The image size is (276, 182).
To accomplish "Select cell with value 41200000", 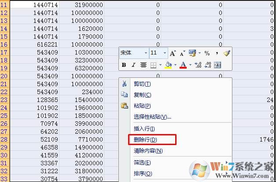I will [82, 155].
